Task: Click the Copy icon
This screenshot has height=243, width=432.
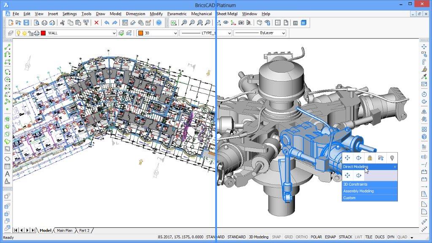Action: tap(70, 23)
